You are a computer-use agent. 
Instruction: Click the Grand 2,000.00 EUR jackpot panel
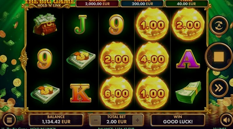(x=98, y=3)
